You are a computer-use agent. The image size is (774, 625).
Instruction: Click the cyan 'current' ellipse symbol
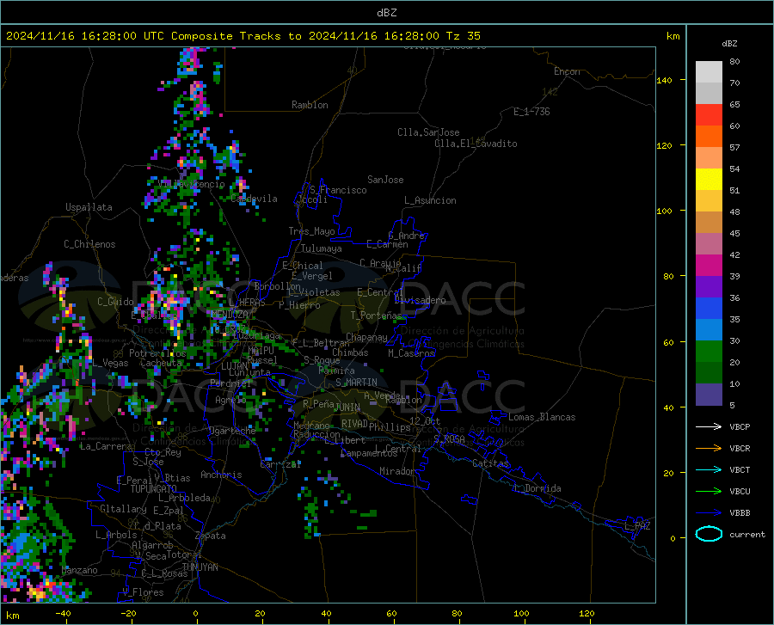tap(709, 534)
